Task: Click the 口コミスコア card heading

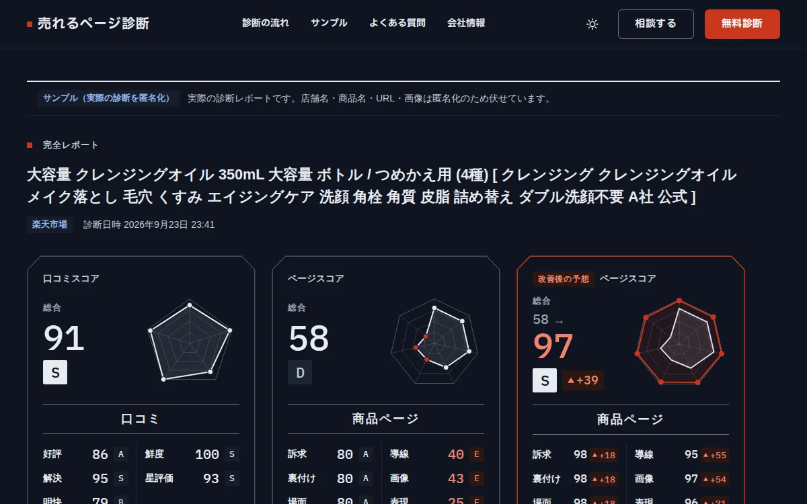Action: coord(71,278)
